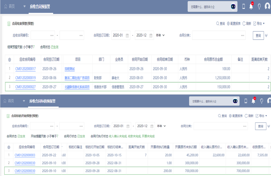Viewport: 271px width, 176px height.
Task: Switch to the 应收合同预警 tab
Action: click(x=40, y=7)
